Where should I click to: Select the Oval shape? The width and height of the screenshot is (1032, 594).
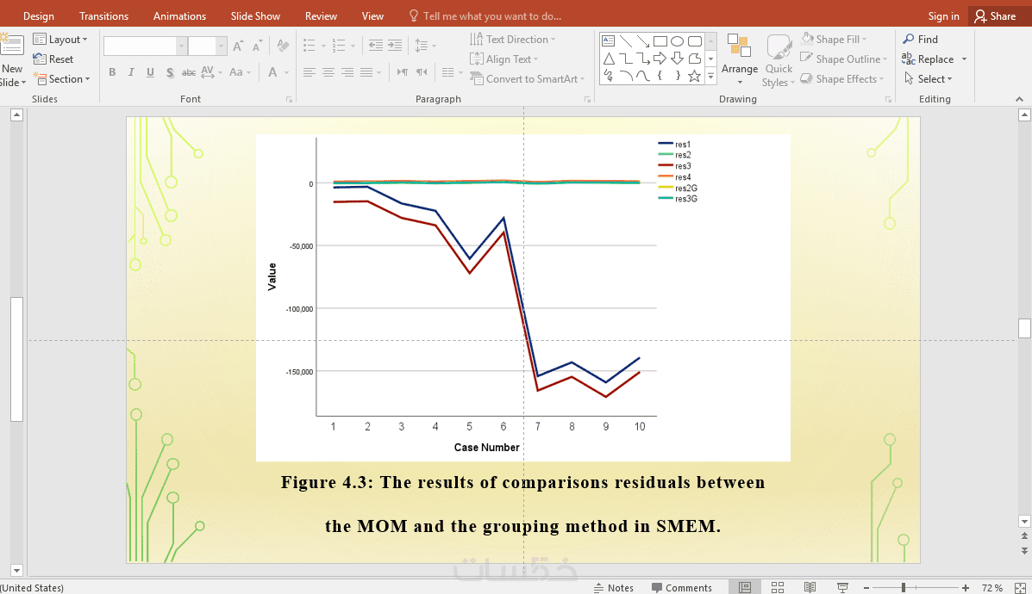coord(678,40)
